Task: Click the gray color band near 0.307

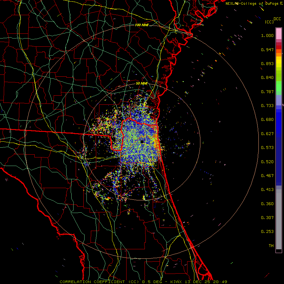Action: pos(279,219)
